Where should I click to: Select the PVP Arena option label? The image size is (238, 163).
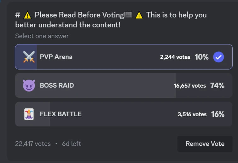(56, 57)
